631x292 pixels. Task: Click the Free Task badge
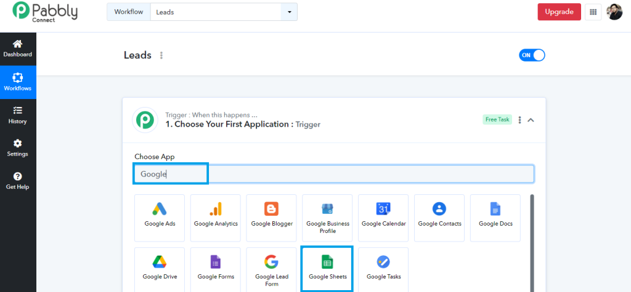tap(497, 119)
